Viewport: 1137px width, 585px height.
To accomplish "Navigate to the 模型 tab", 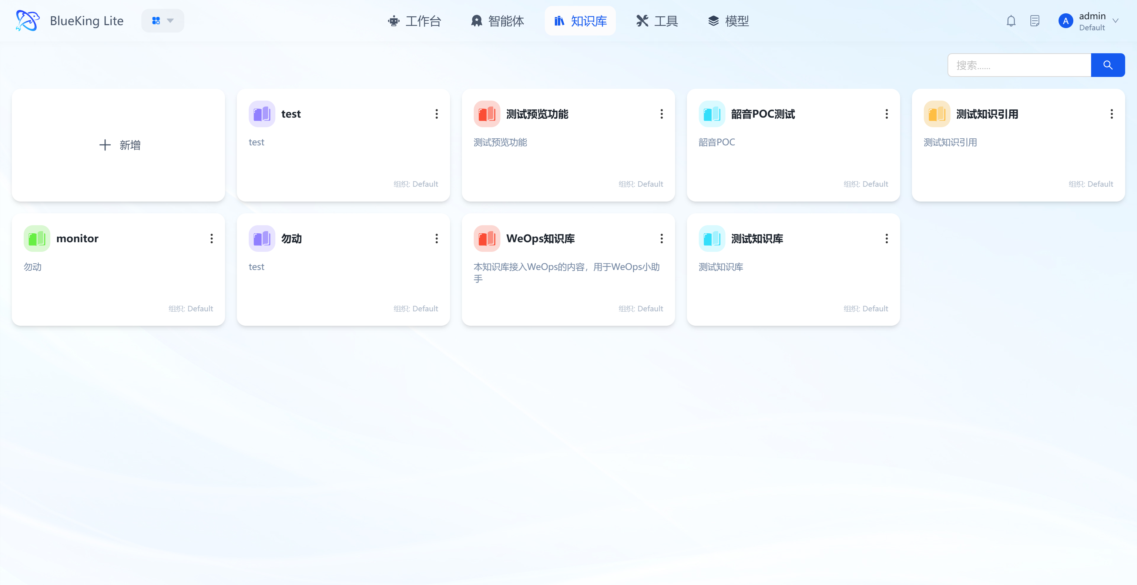I will [728, 21].
